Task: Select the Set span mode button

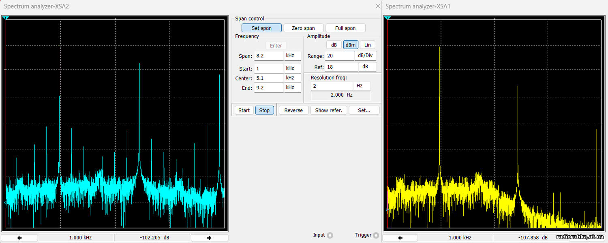Action: point(262,28)
